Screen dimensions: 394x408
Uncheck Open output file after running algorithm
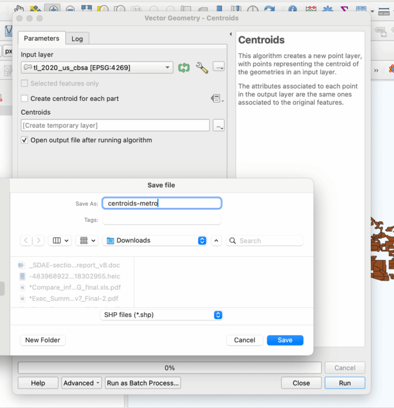24,140
